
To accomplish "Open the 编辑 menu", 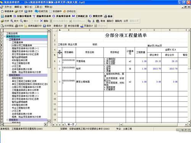I will click(18, 7).
